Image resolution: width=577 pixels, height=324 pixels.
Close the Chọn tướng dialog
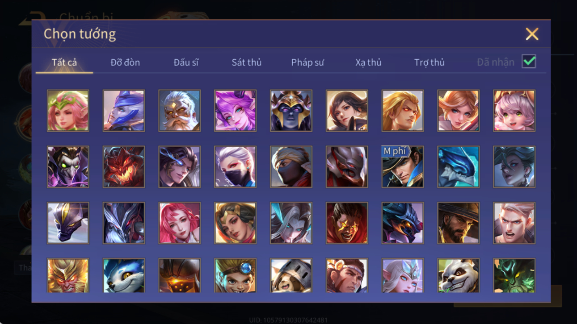click(532, 34)
